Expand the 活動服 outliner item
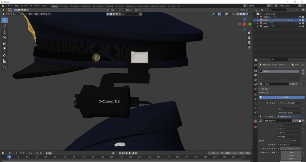Screen dimensions: 306x162 (x=258, y=26)
